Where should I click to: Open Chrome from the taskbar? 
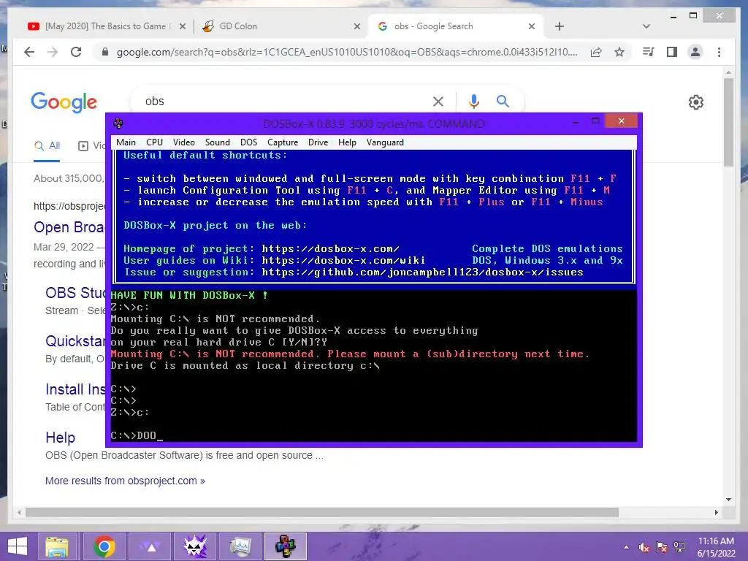(x=104, y=546)
